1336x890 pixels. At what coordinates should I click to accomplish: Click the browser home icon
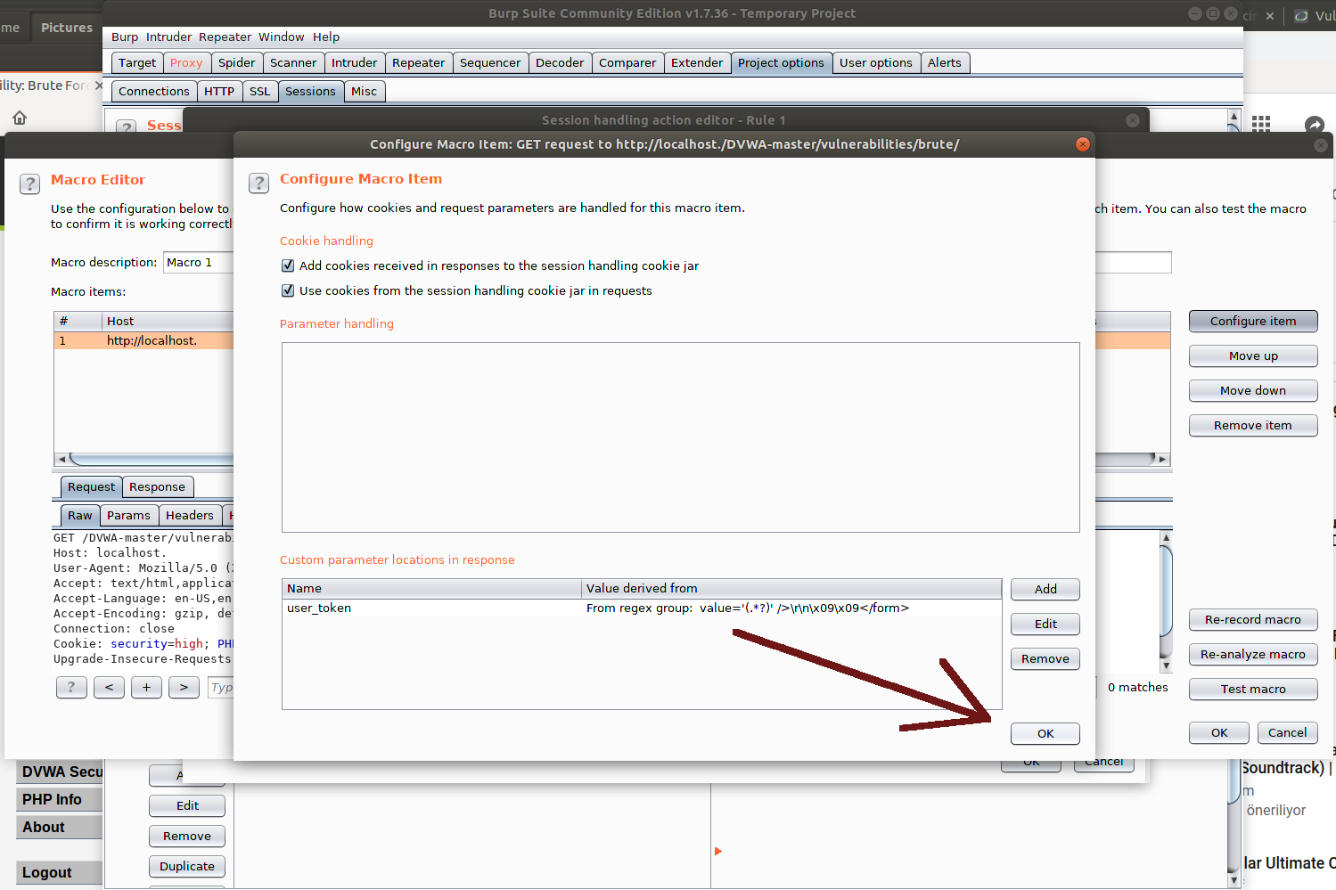[20, 118]
